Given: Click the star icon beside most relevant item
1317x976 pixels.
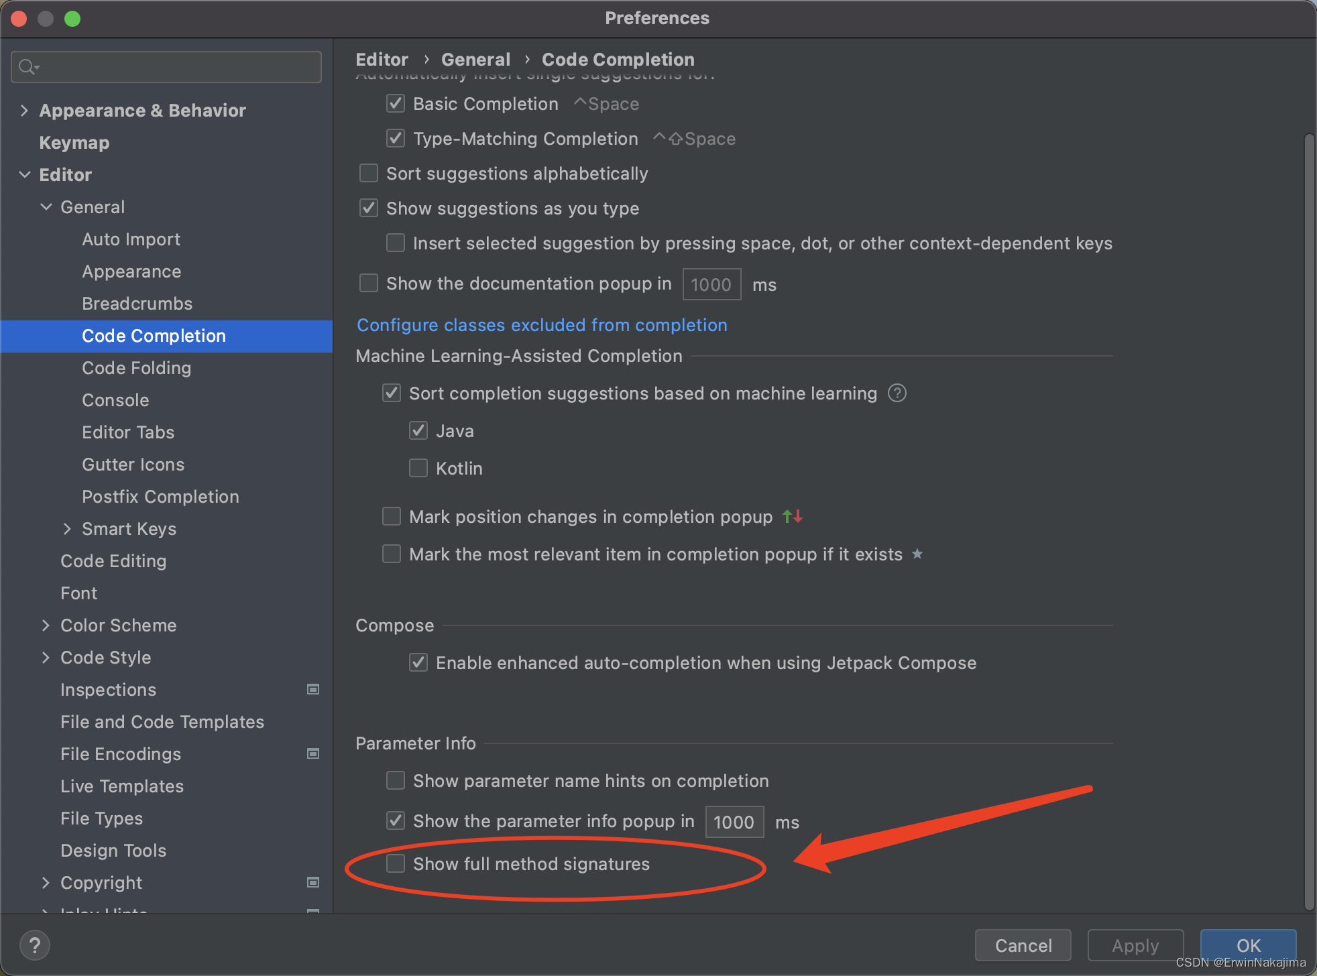Looking at the screenshot, I should 917,554.
